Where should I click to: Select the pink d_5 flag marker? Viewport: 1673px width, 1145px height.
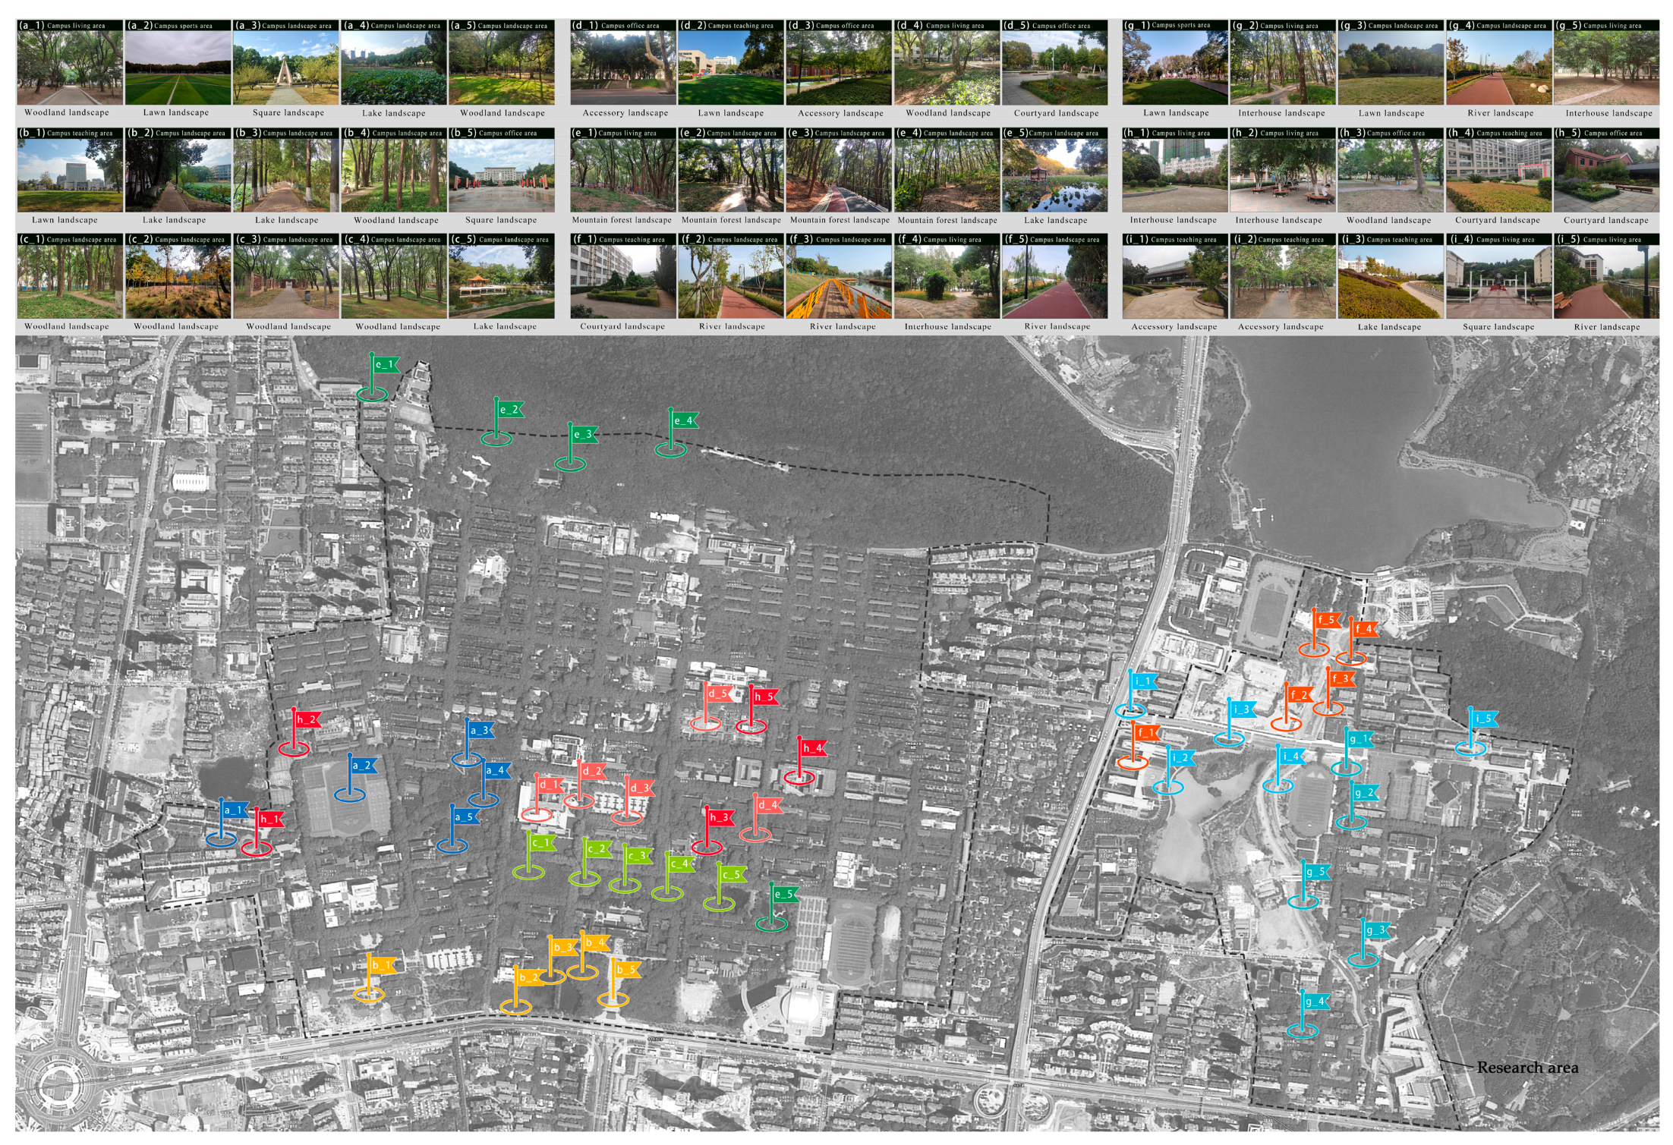click(718, 694)
